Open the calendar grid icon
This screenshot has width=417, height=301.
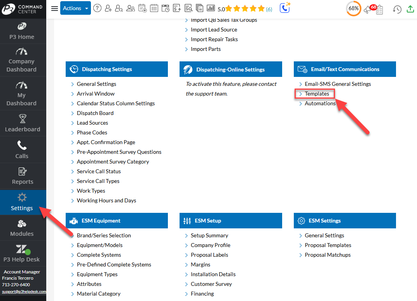pyautogui.click(x=154, y=8)
